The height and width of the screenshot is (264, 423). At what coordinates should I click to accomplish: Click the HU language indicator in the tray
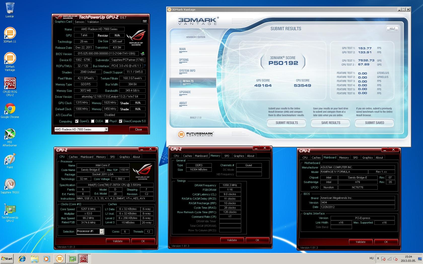point(372,258)
